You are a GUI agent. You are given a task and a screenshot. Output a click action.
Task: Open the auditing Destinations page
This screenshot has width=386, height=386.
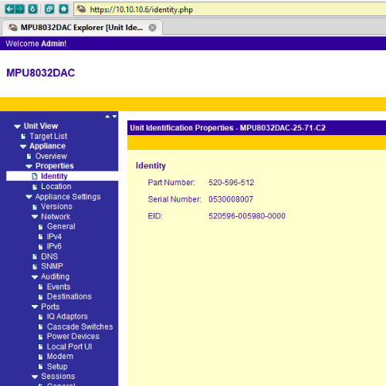pos(69,296)
